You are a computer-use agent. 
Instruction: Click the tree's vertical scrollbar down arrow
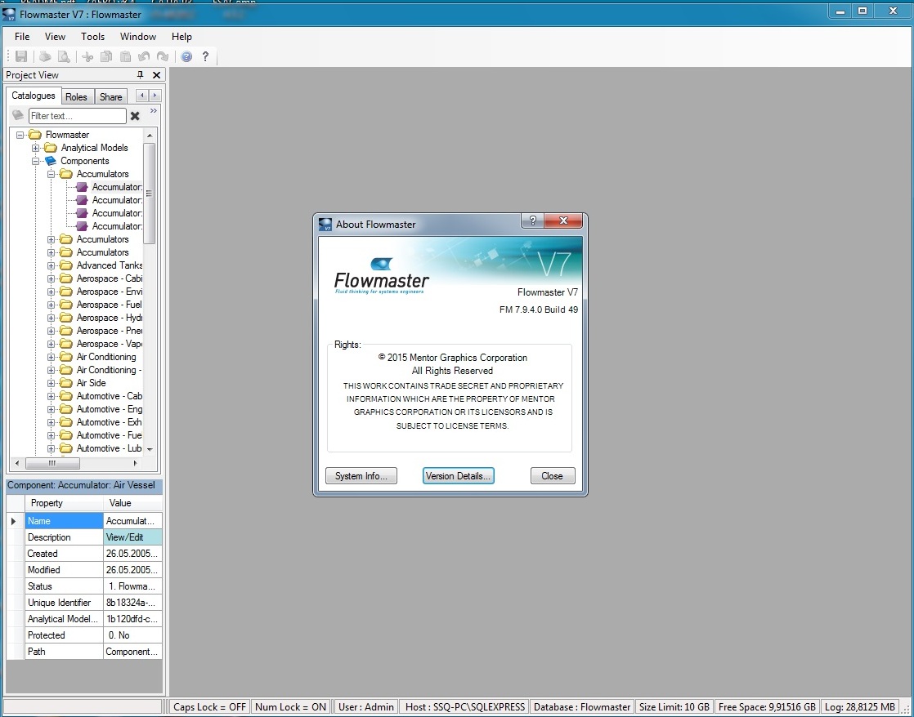150,449
